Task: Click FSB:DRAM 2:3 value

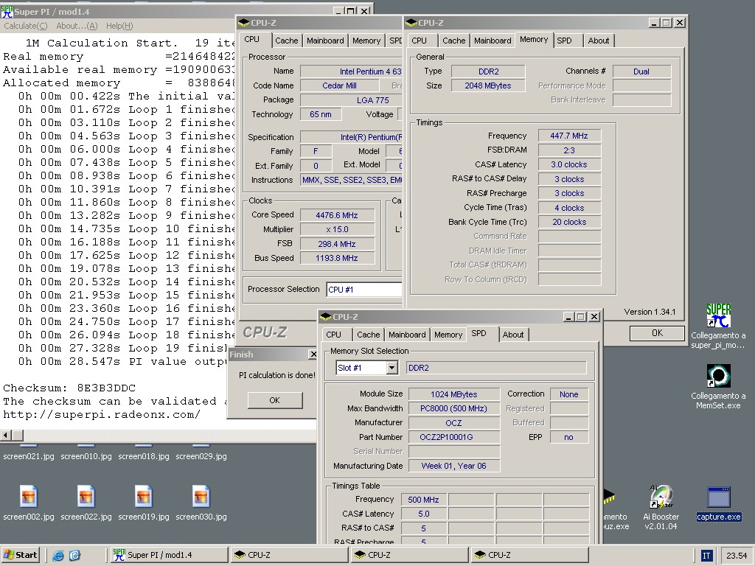Action: (569, 150)
